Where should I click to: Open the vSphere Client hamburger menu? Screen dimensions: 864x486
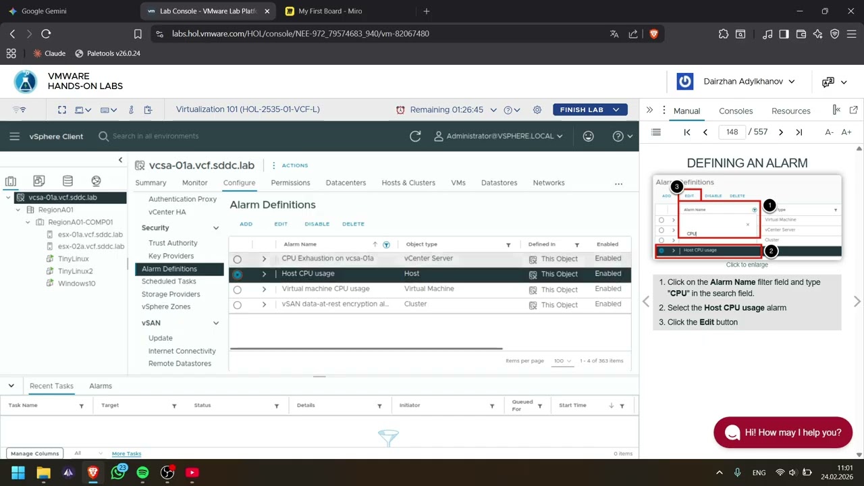coord(15,136)
